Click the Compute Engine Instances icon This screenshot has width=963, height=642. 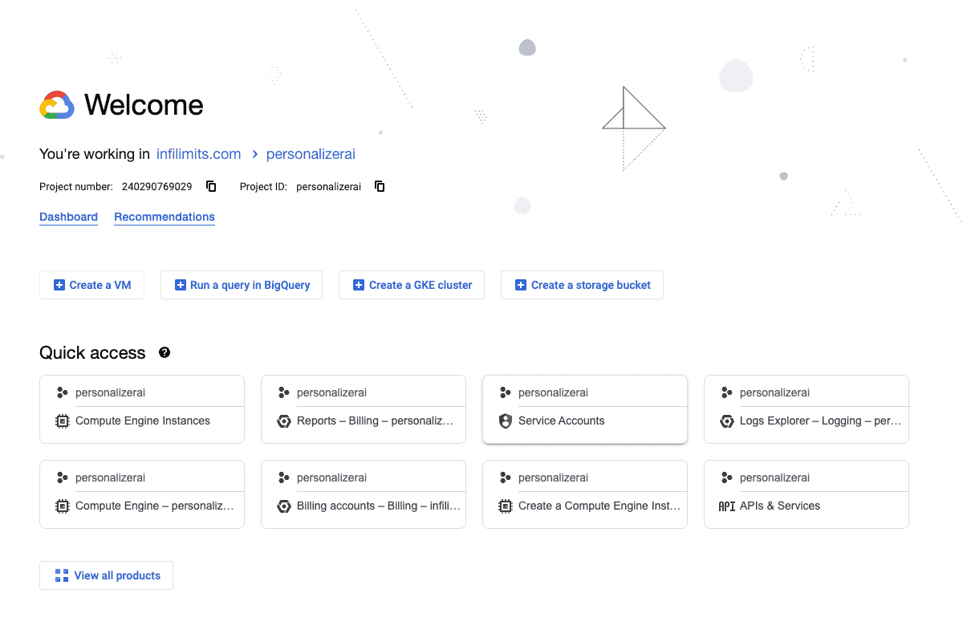(63, 421)
